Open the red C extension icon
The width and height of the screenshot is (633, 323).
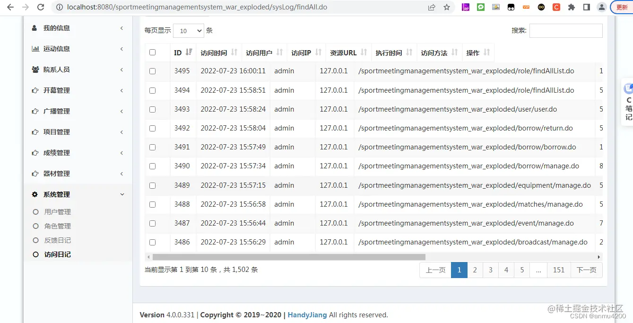coord(556,7)
